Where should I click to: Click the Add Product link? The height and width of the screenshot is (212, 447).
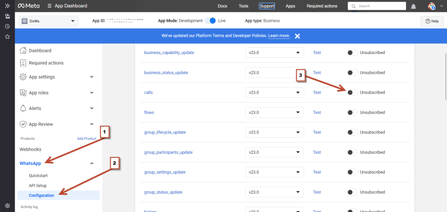pos(87,139)
